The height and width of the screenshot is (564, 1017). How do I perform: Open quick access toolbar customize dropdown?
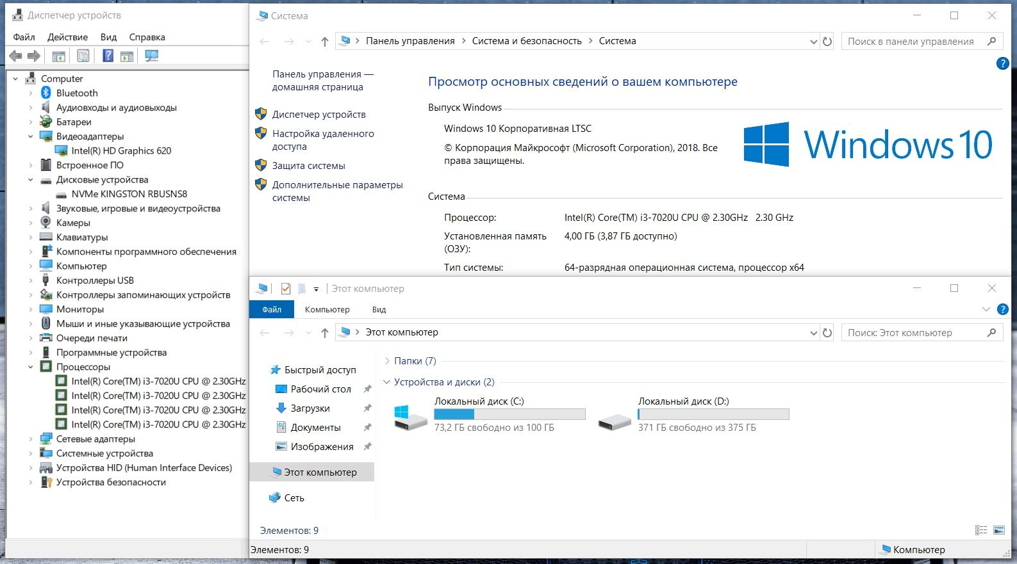(x=316, y=289)
